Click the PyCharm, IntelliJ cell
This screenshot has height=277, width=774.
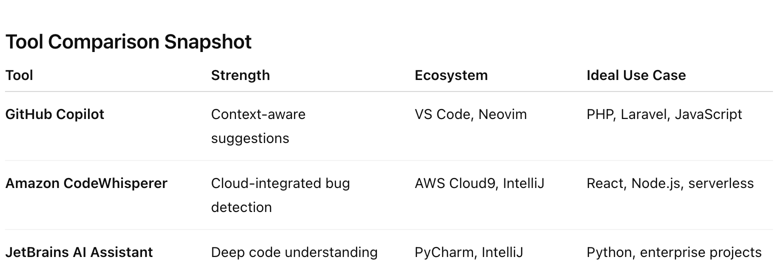468,252
